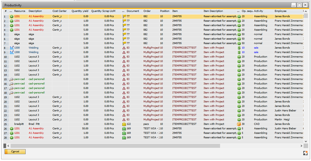
Task: Select row number 12 header
Action: tap(5, 66)
